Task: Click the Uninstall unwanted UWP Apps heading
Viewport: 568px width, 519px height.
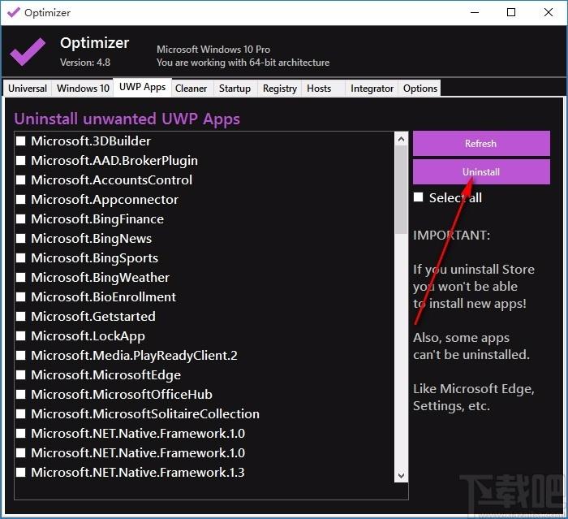Action: click(127, 119)
